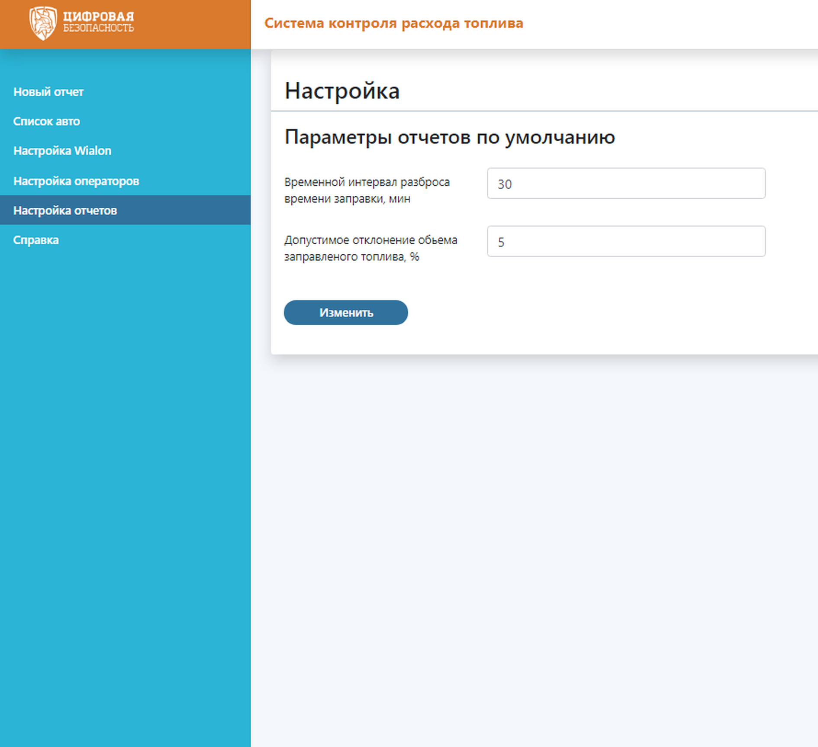Focus the fuel deviation field with 5
This screenshot has height=747, width=818.
pos(626,241)
